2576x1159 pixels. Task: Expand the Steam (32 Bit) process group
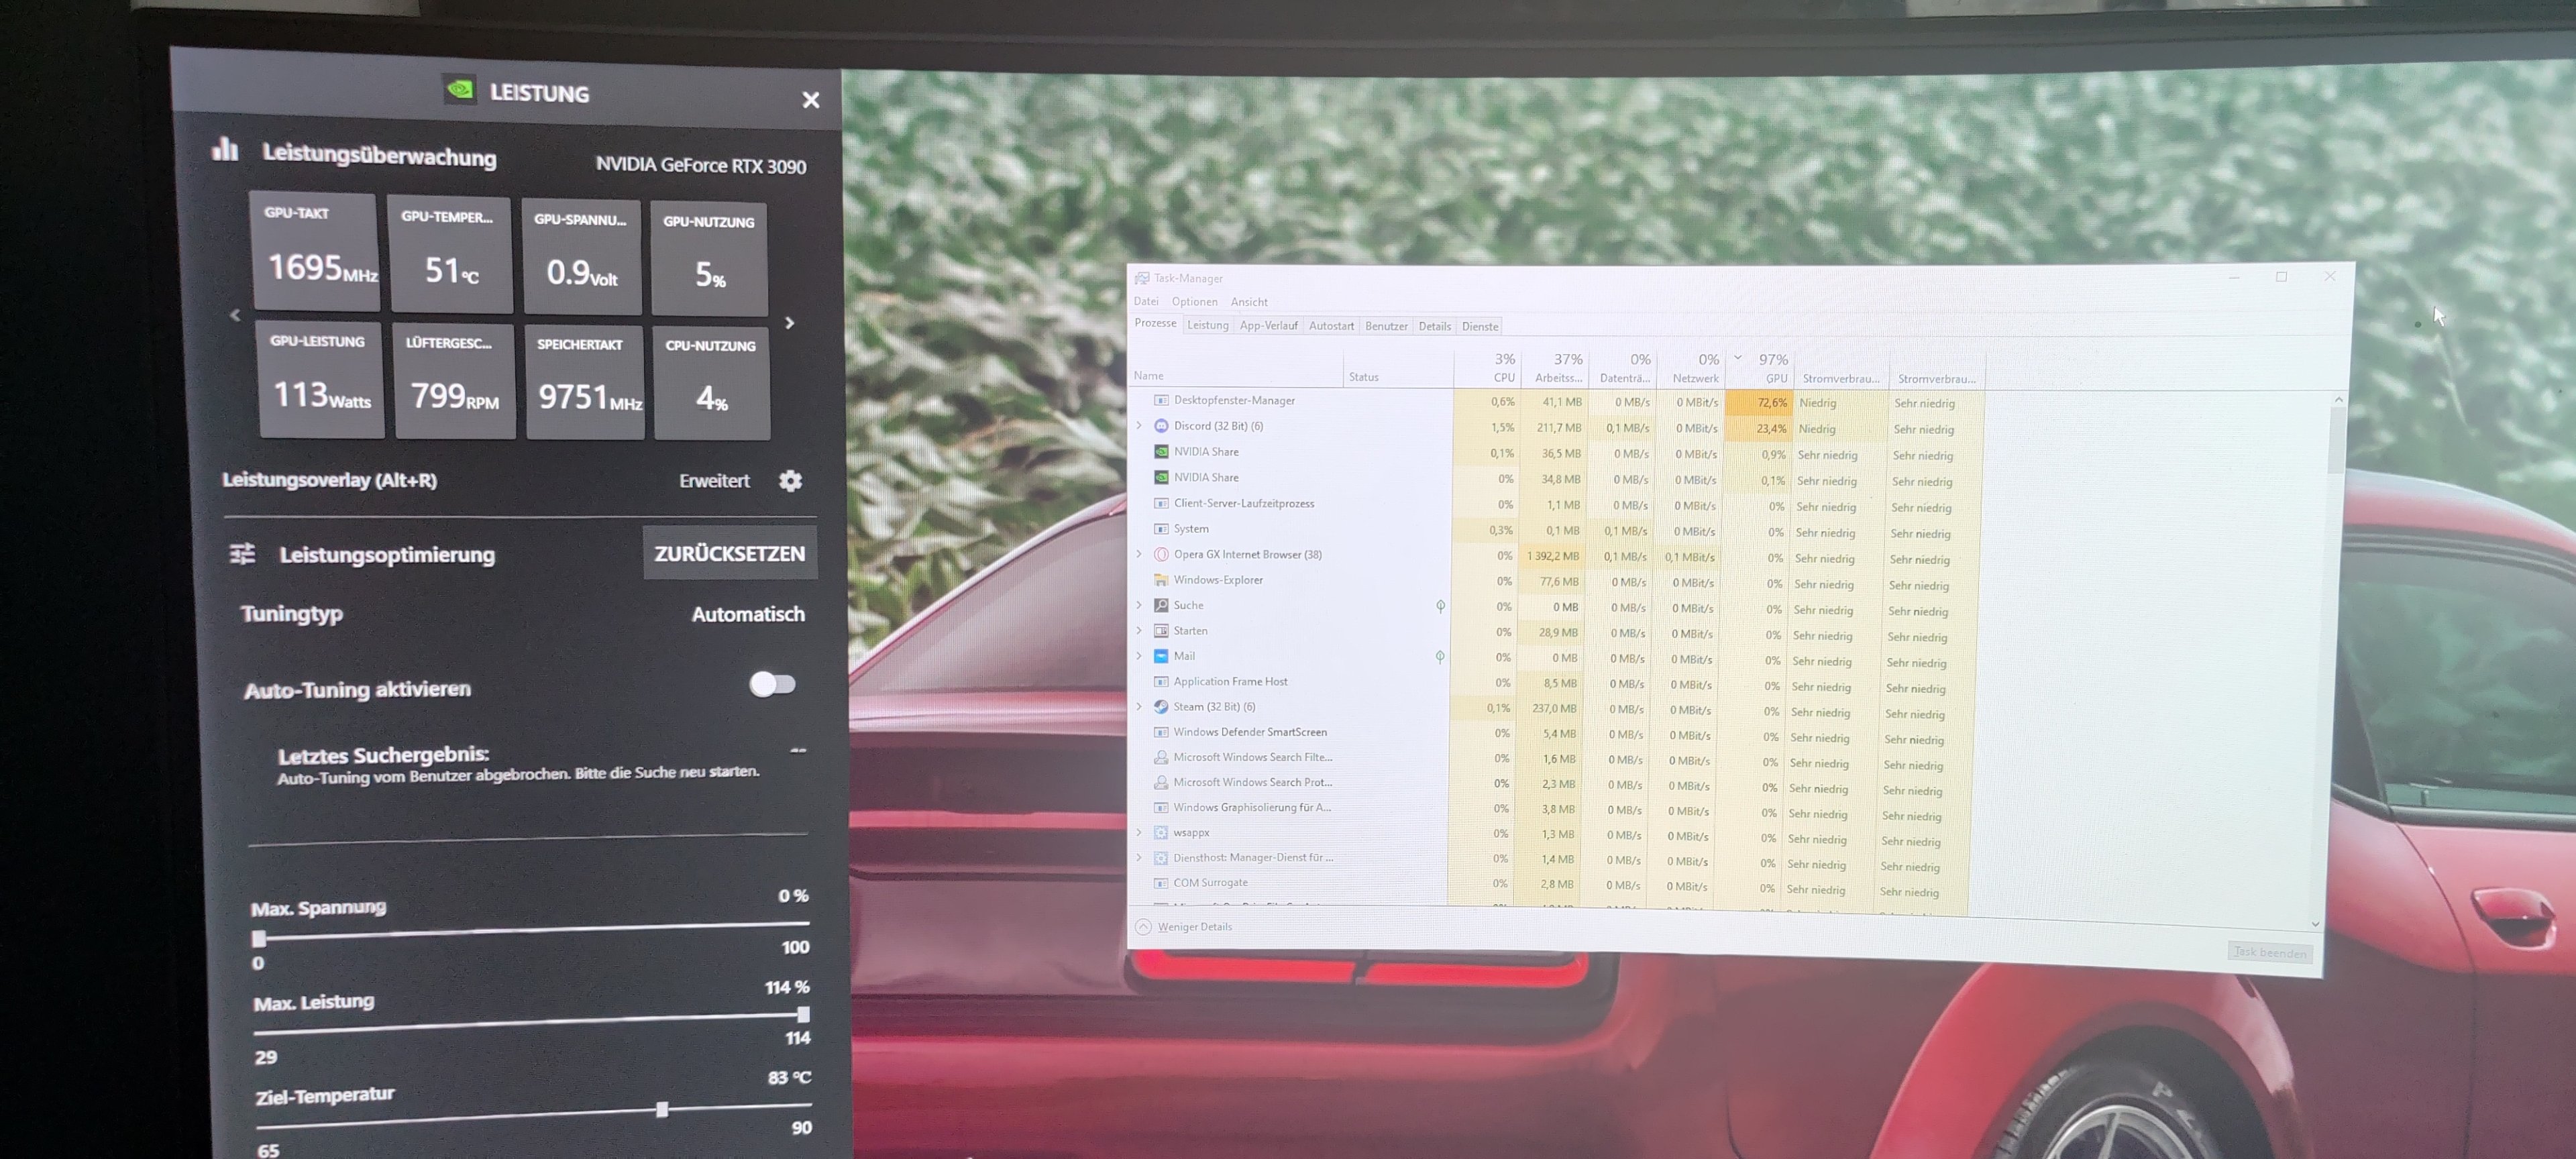coord(1139,706)
